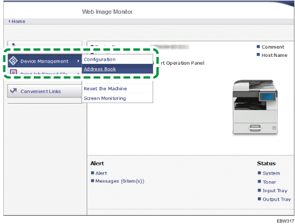295x224 pixels.
Task: Click the printer device image
Action: tap(255, 107)
